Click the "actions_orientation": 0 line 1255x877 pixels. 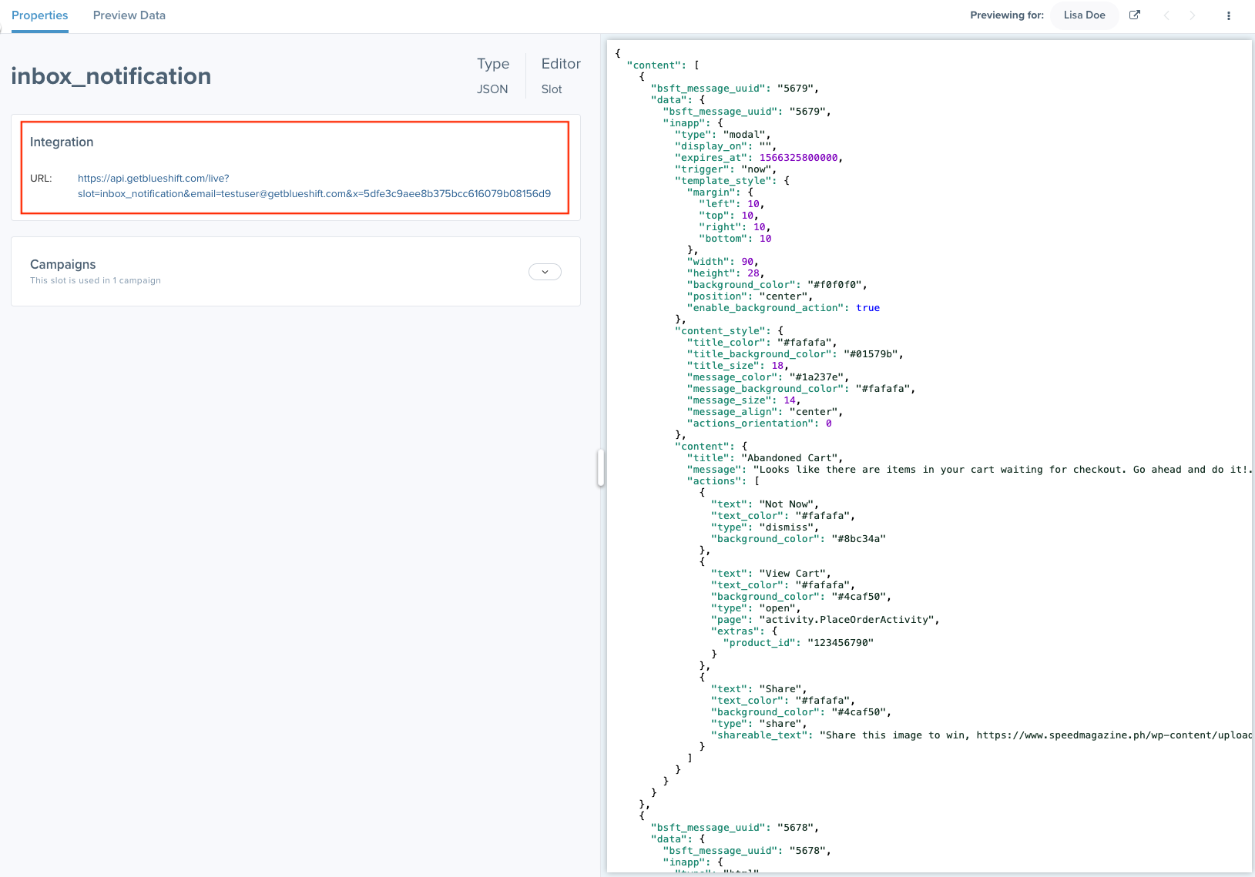pos(759,423)
